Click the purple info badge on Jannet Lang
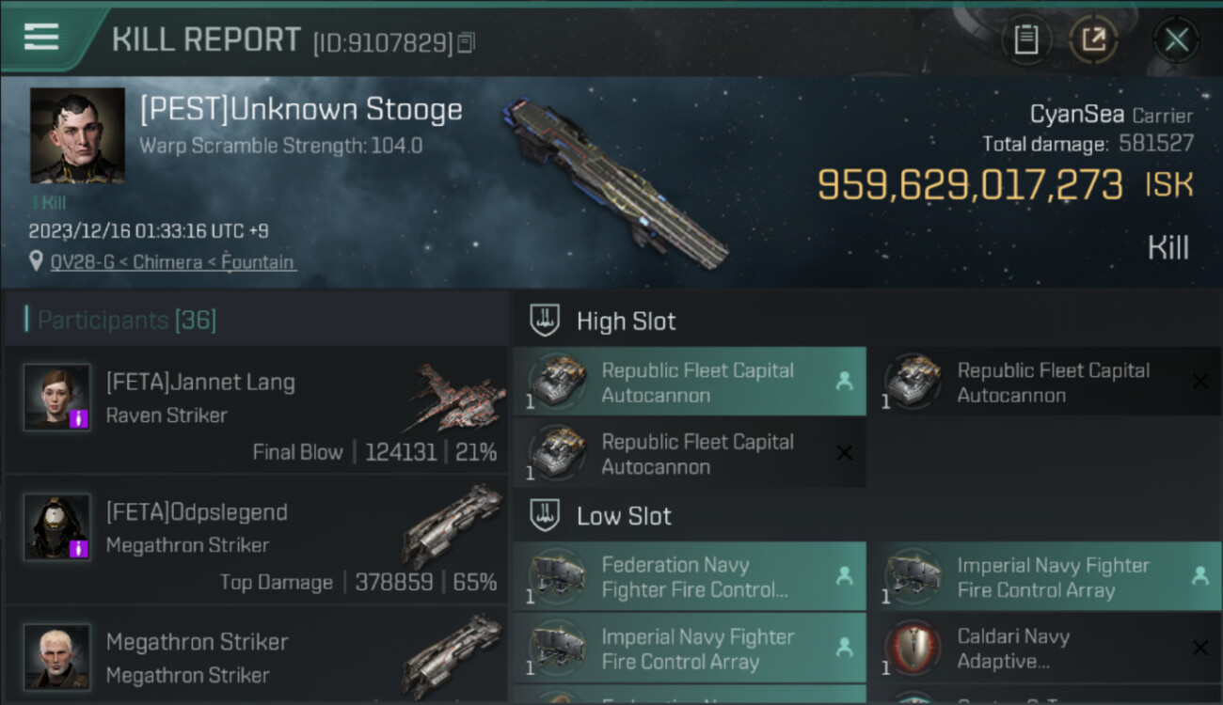 coord(81,418)
